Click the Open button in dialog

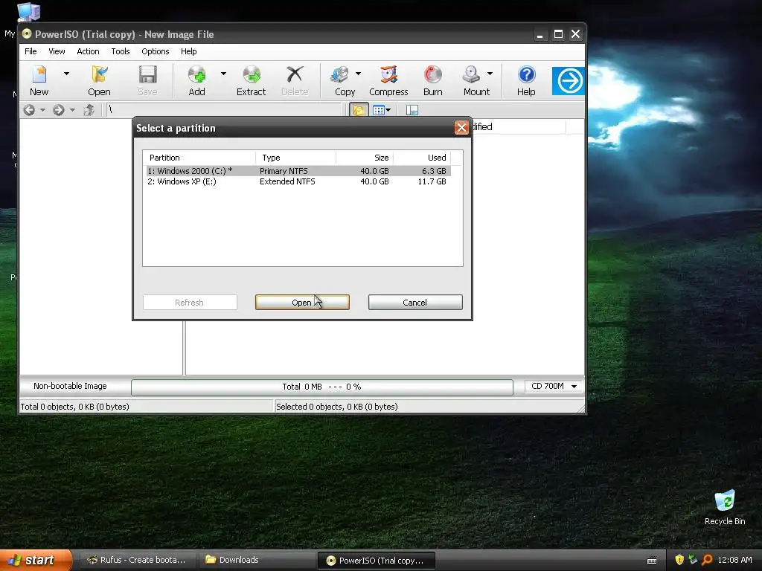point(302,303)
